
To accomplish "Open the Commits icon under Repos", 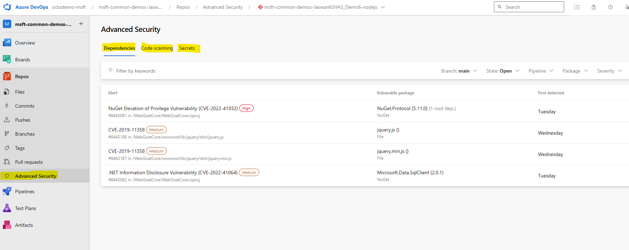I will point(7,106).
